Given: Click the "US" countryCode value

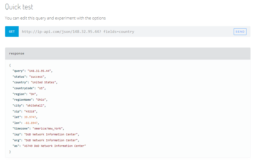Looking at the screenshot, I should click(42, 88).
